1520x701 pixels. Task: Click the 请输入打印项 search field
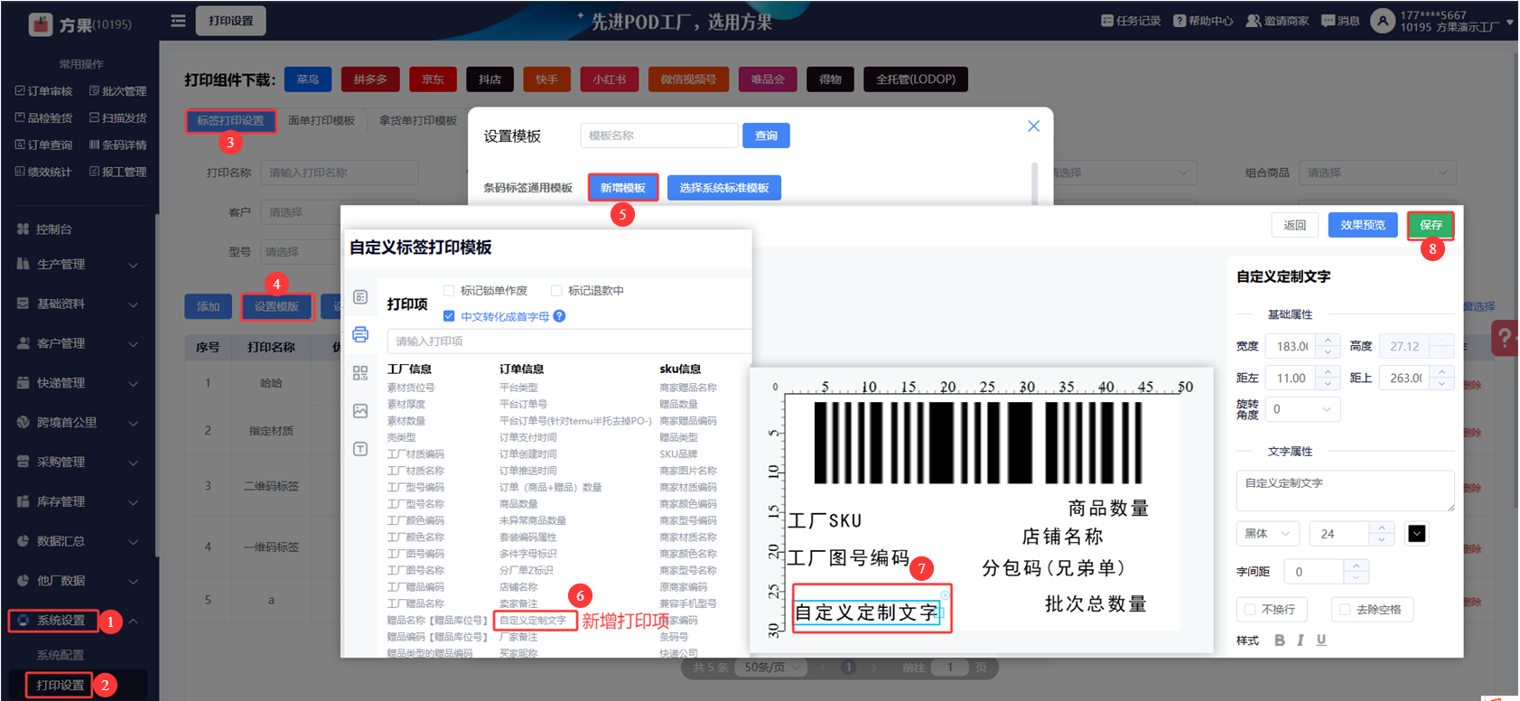(569, 341)
